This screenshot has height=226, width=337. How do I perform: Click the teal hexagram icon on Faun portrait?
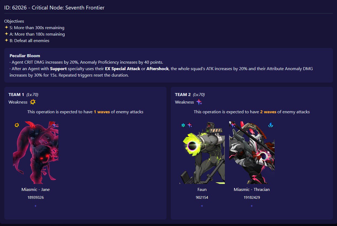click(183, 125)
